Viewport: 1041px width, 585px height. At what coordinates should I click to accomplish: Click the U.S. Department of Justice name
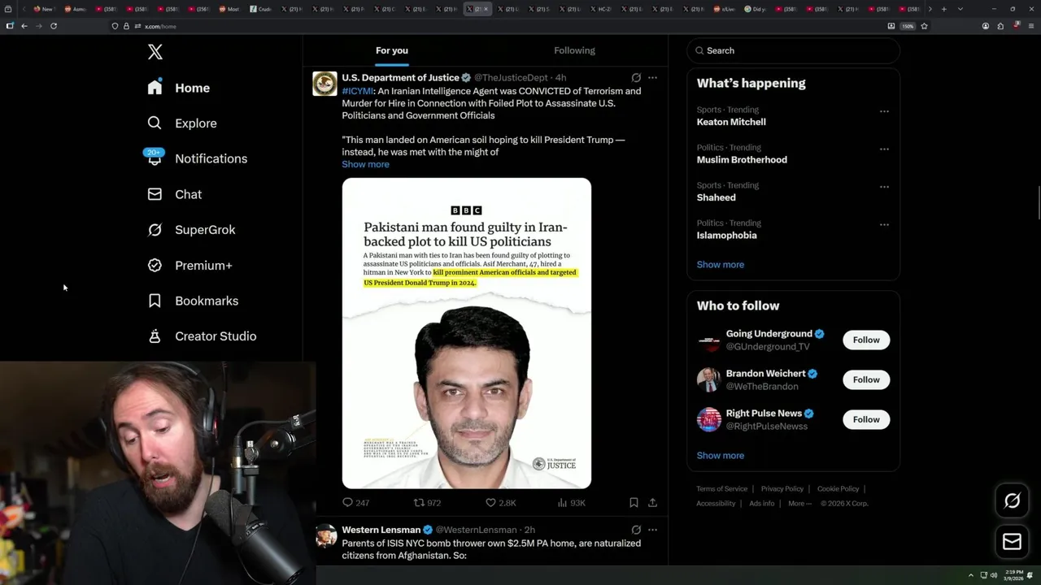point(400,78)
